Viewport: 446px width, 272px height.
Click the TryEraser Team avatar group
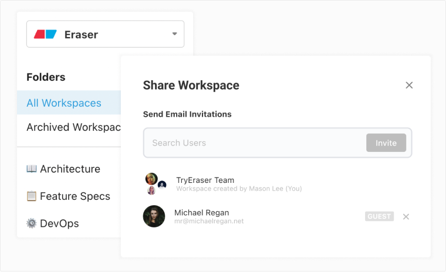pos(156,183)
